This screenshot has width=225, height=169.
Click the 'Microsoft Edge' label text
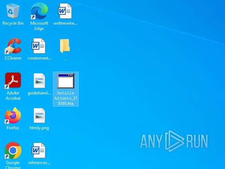(39, 26)
